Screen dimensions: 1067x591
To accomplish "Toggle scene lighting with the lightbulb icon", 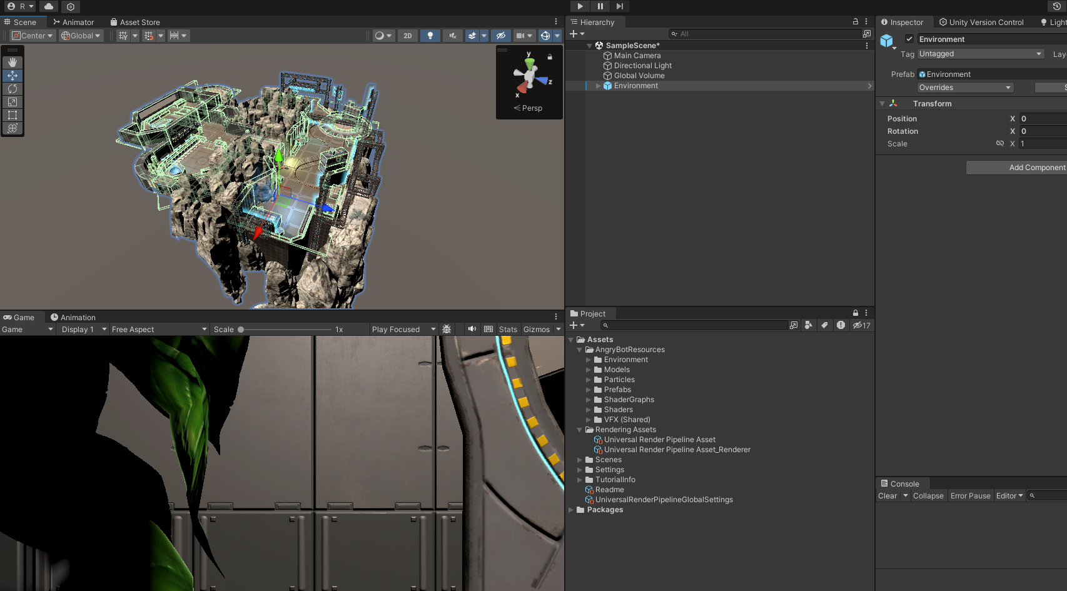I will [x=430, y=36].
